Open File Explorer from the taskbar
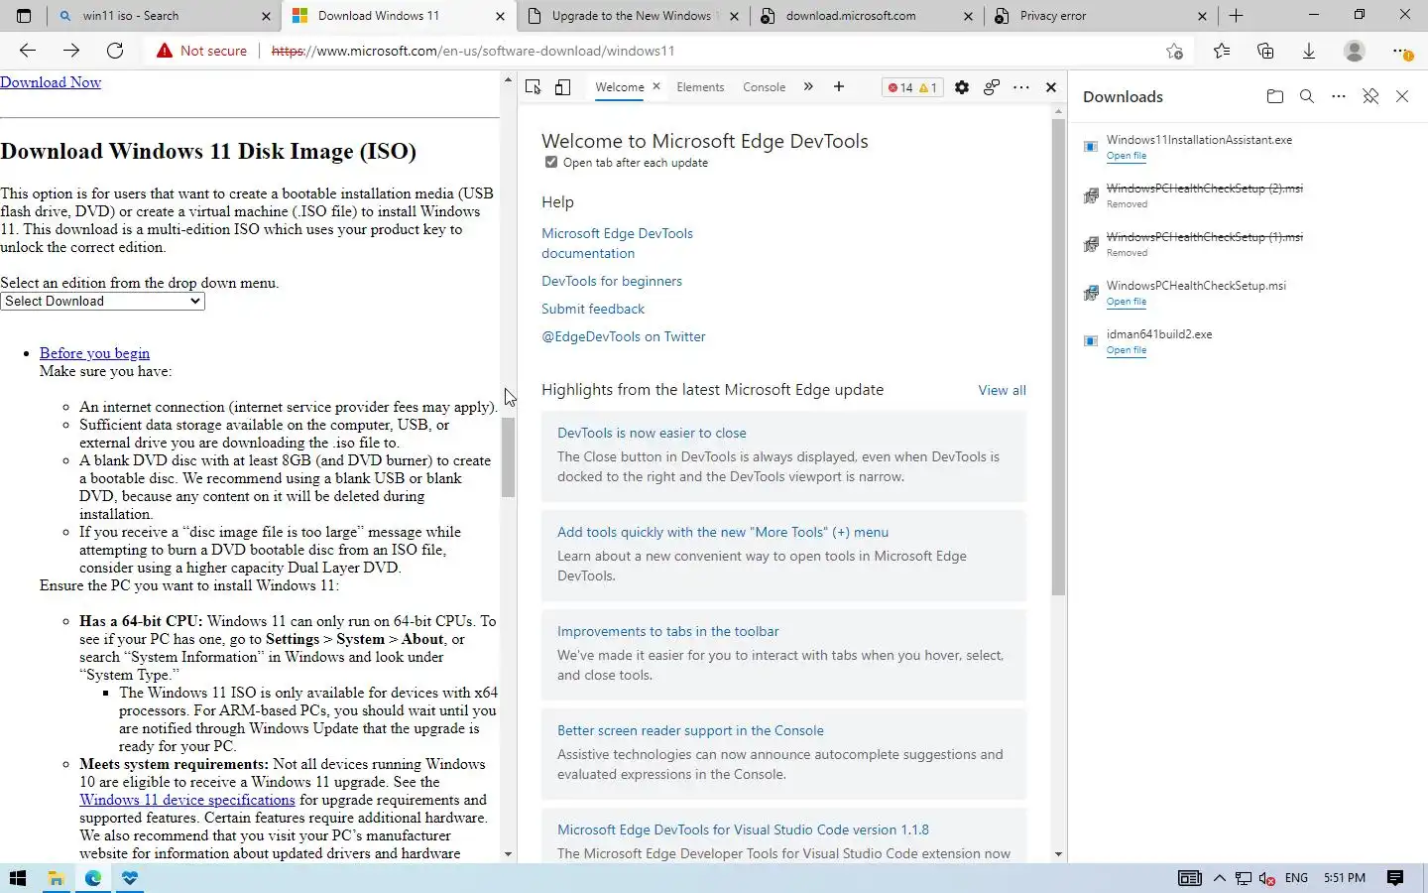 coord(56,878)
